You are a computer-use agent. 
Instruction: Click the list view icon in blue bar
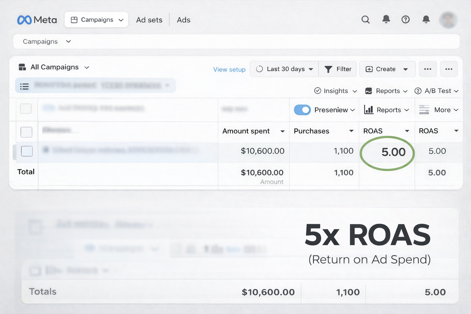click(25, 86)
